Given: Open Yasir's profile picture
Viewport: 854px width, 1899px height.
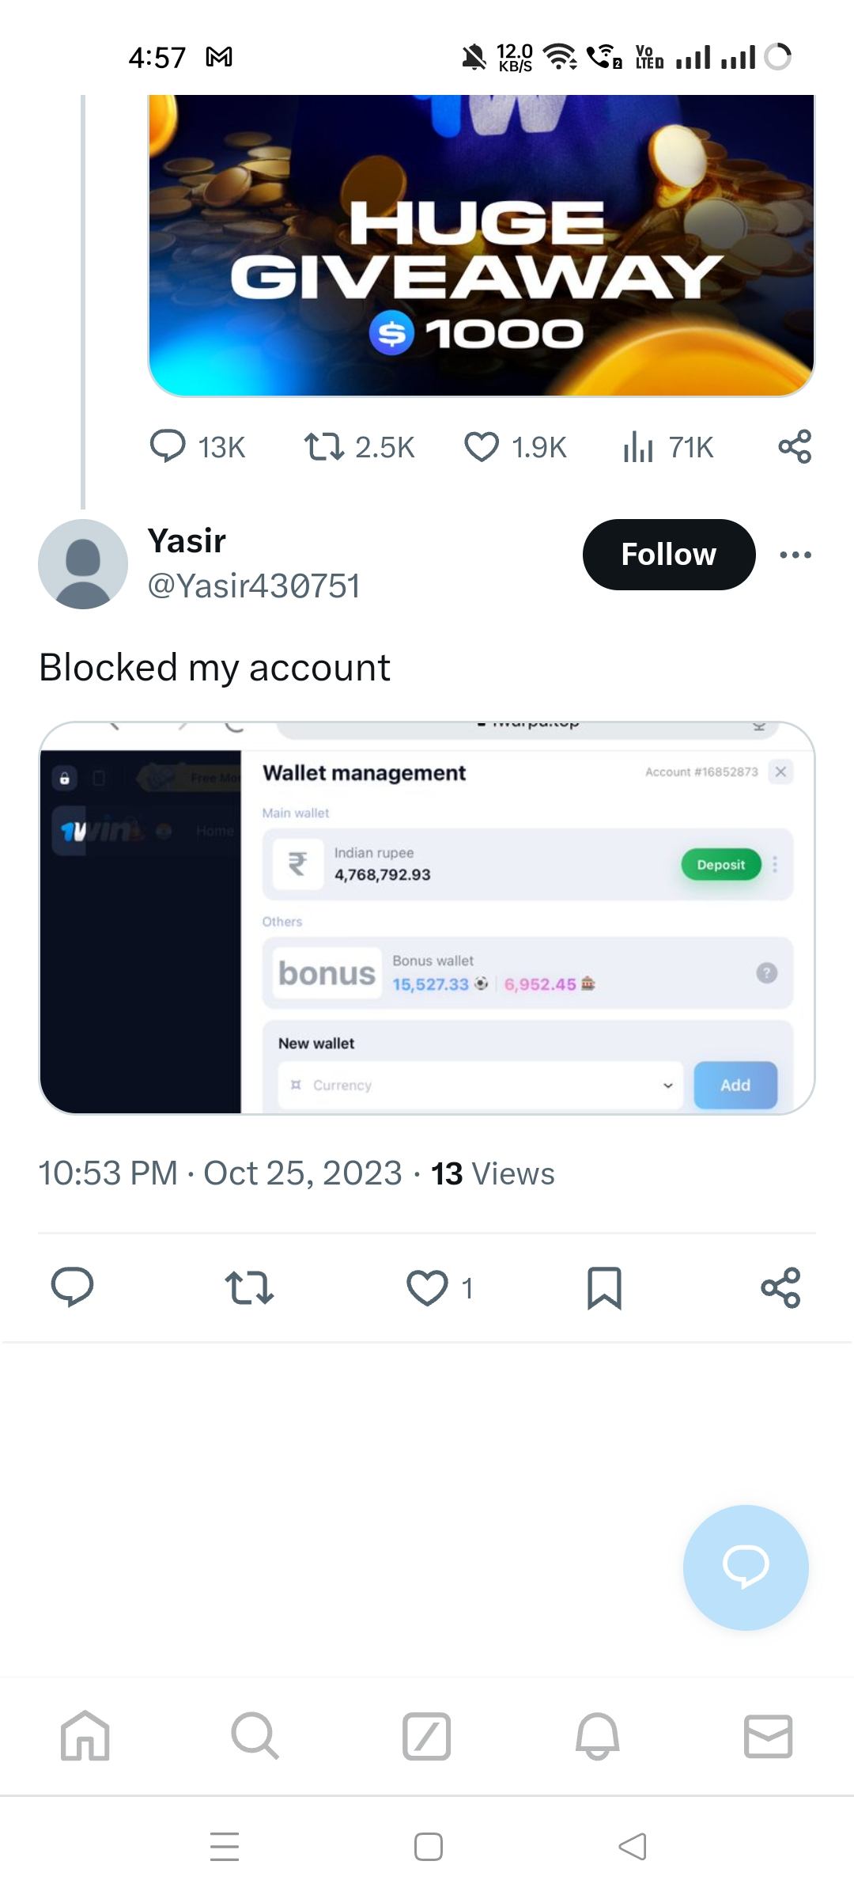Looking at the screenshot, I should coord(83,563).
